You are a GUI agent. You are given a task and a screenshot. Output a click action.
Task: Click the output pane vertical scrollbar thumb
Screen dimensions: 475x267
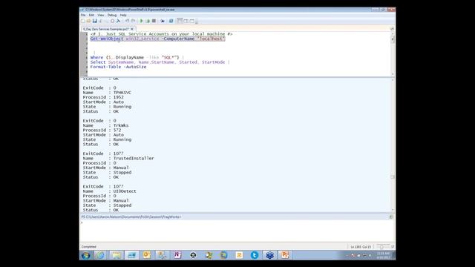point(393,177)
